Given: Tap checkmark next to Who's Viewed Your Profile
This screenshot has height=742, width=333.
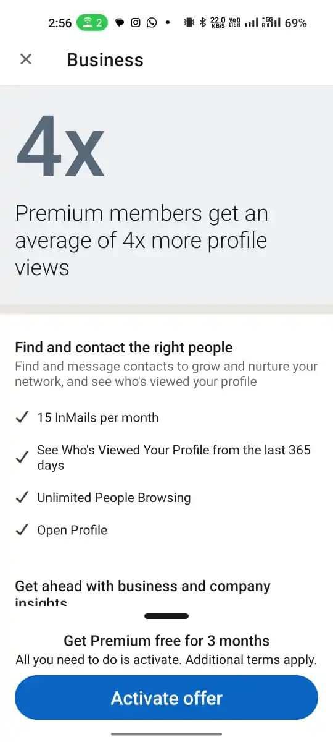Looking at the screenshot, I should point(22,458).
